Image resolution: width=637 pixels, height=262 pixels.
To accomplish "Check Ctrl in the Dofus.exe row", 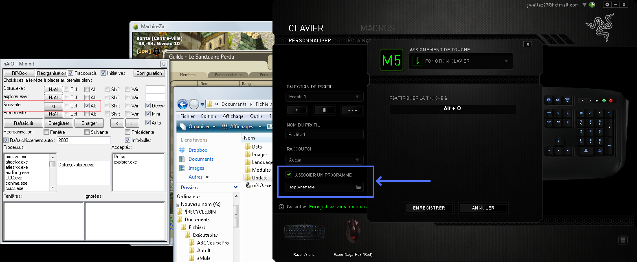I will (x=67, y=90).
